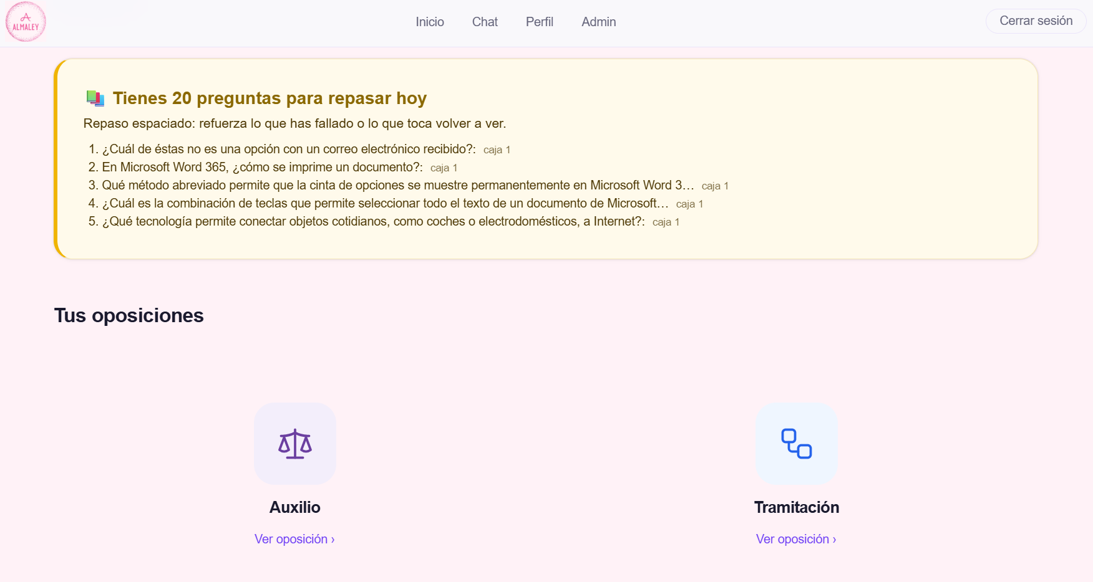Open the Perfil page
1093x582 pixels.
[x=540, y=22]
